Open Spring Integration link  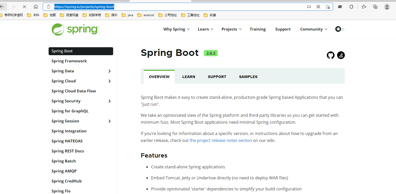click(x=69, y=131)
